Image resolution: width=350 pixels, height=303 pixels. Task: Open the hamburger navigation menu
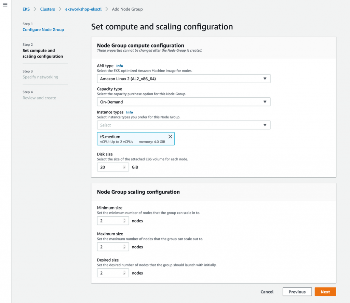click(5, 4)
